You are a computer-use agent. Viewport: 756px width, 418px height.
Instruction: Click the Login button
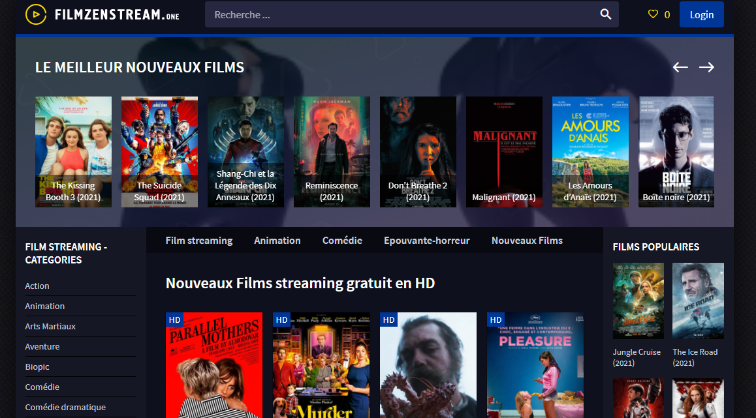[702, 14]
